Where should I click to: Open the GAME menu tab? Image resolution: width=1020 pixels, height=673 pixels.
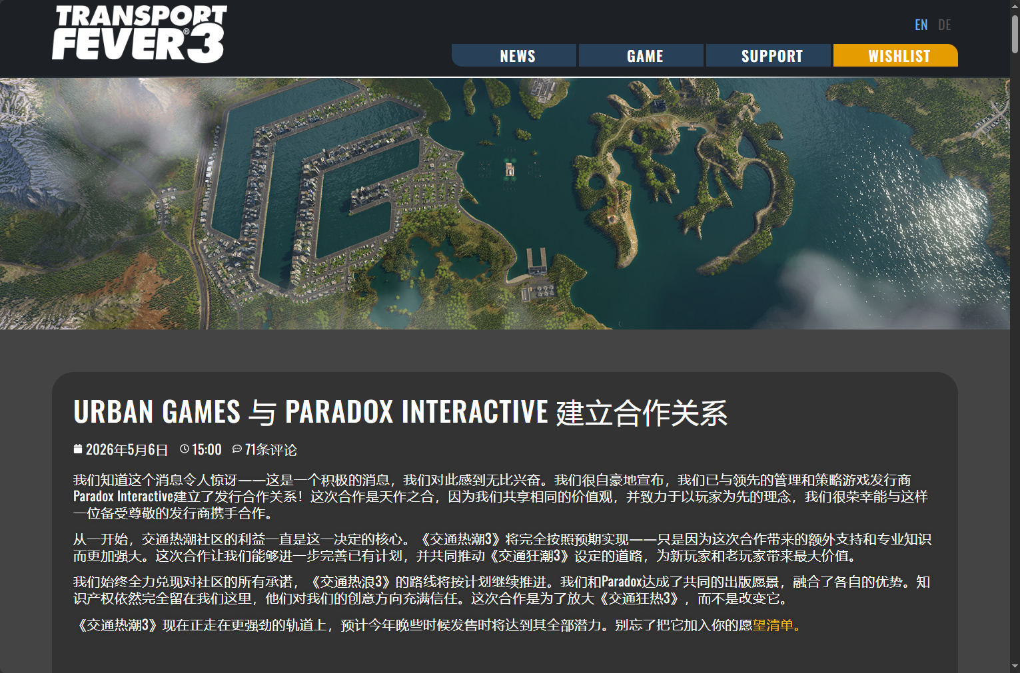[641, 55]
